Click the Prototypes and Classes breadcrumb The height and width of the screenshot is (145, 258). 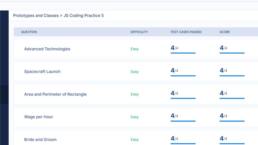coord(36,15)
